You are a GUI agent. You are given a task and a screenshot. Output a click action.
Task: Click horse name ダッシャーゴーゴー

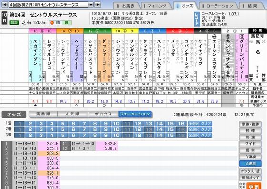point(104,59)
